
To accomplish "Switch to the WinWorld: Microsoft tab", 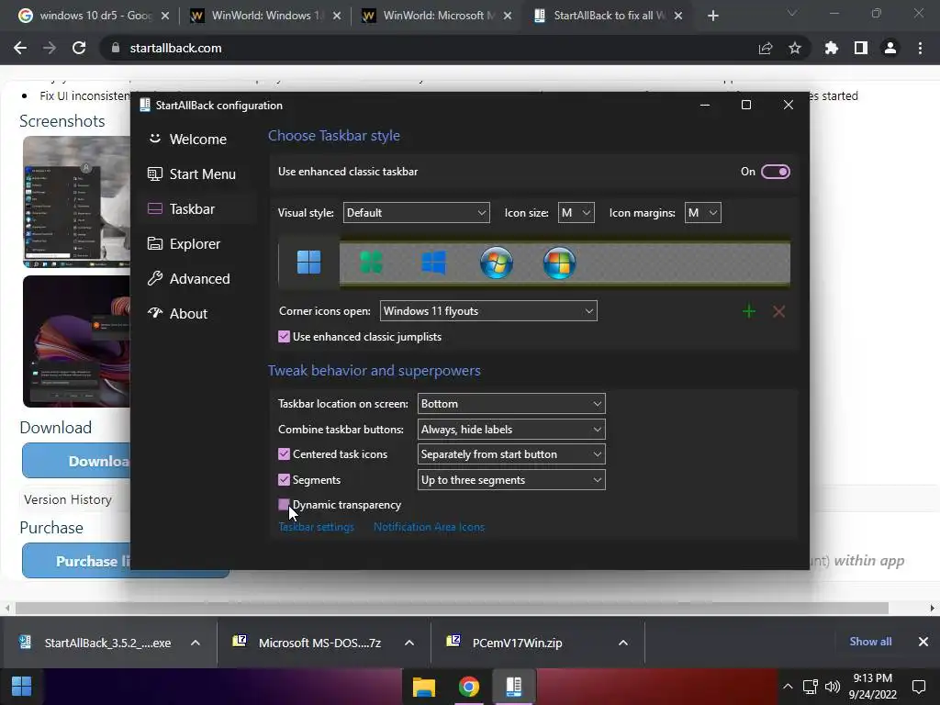I will (x=437, y=16).
